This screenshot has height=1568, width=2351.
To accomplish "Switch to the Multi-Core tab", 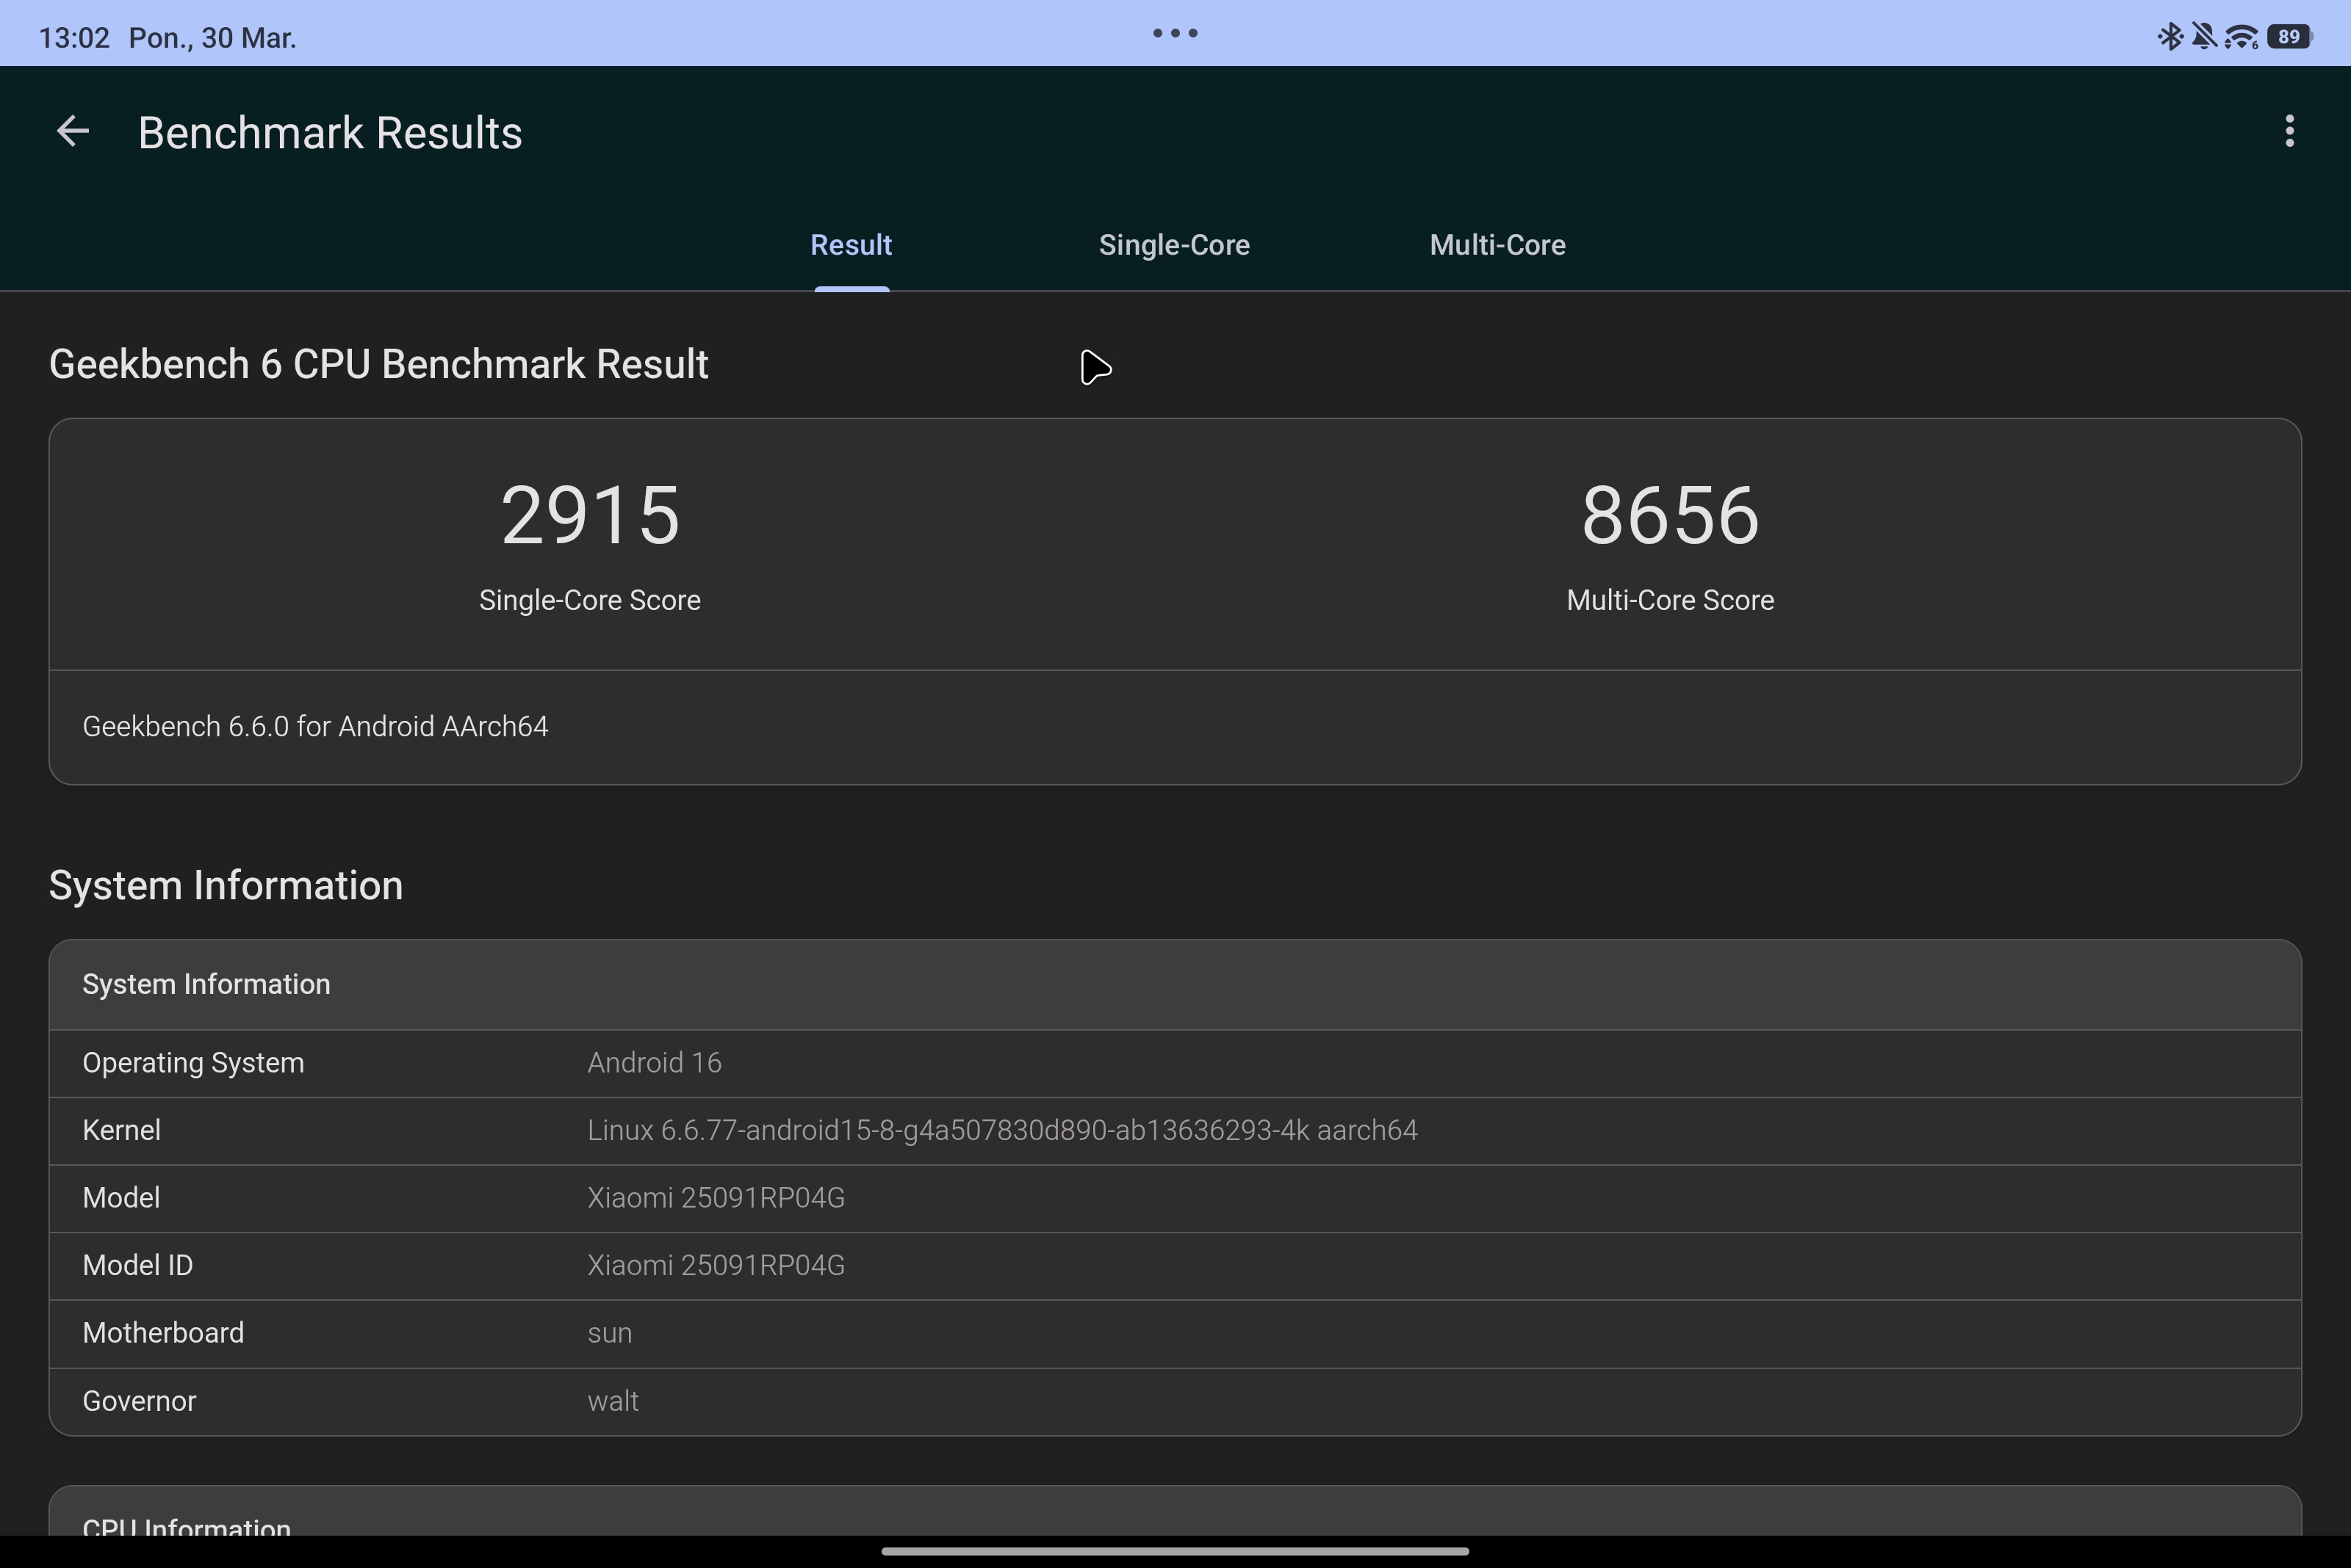I will (x=1497, y=245).
